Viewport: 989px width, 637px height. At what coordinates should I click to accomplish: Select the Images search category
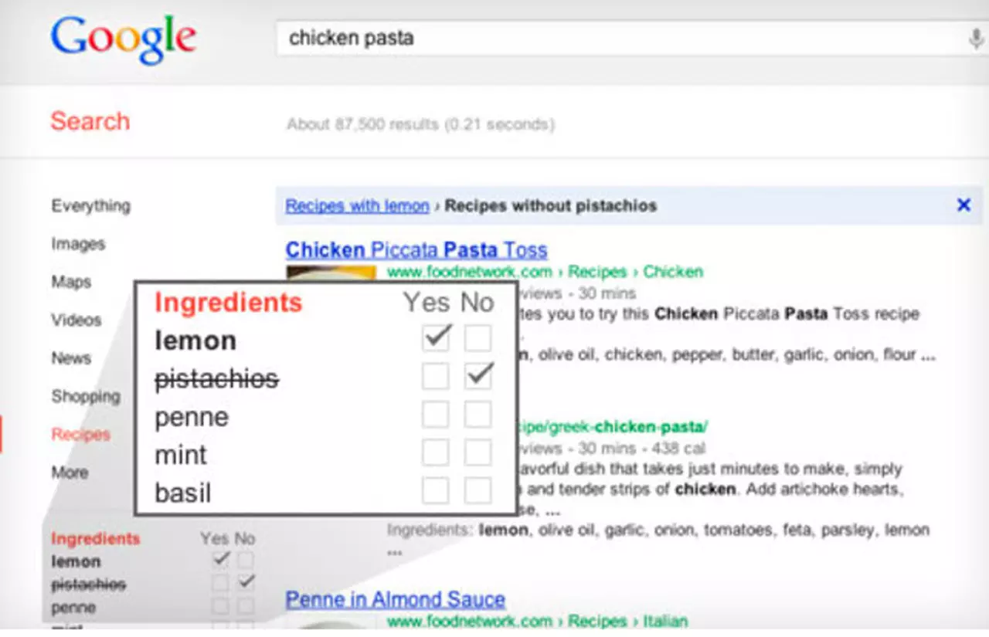coord(78,244)
